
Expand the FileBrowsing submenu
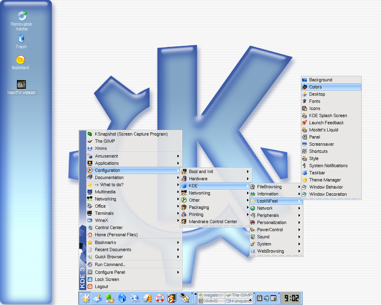point(276,187)
